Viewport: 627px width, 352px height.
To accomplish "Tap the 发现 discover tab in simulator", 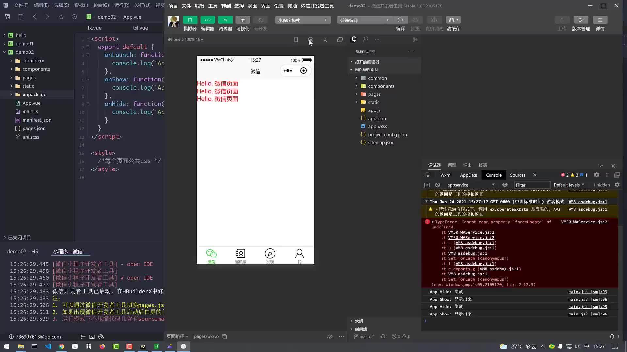I will 270,256.
